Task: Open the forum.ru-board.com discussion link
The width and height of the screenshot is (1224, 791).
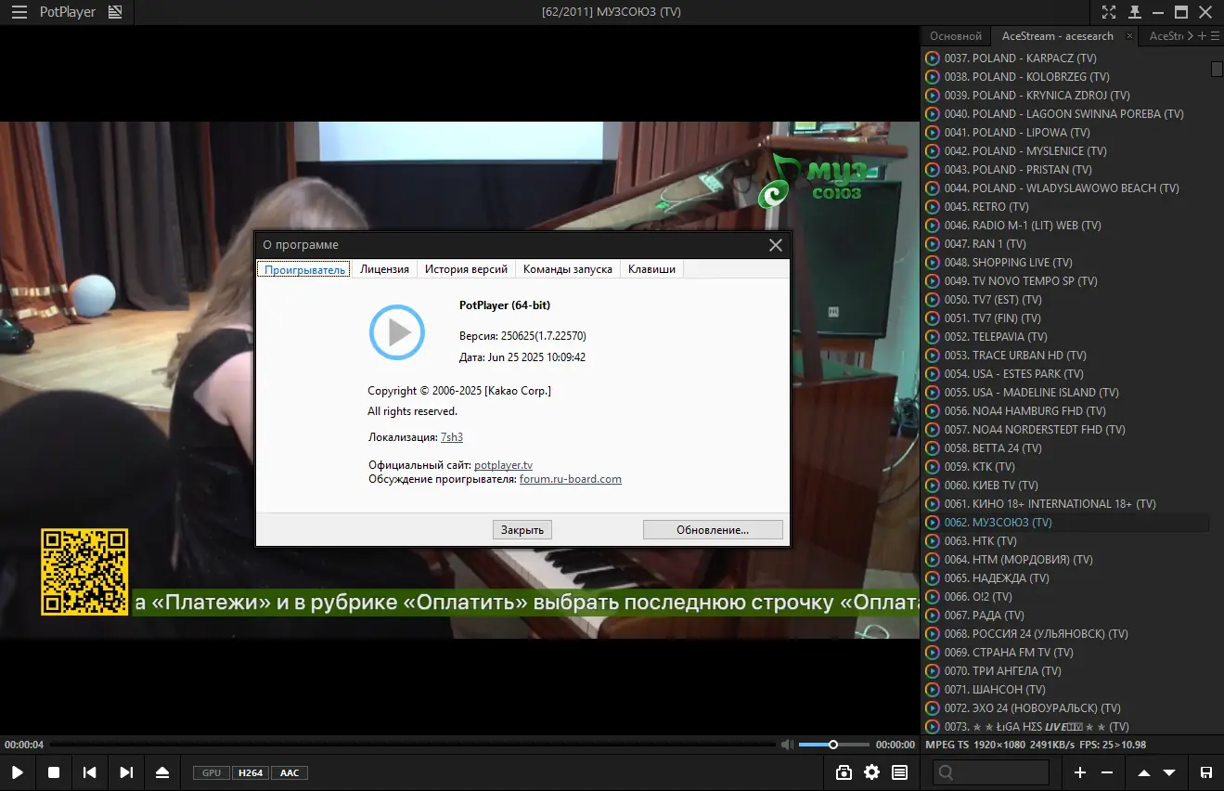Action: pyautogui.click(x=571, y=479)
